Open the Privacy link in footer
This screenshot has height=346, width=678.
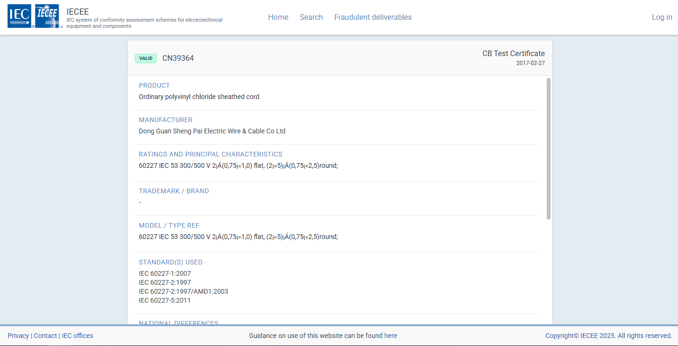coord(18,336)
